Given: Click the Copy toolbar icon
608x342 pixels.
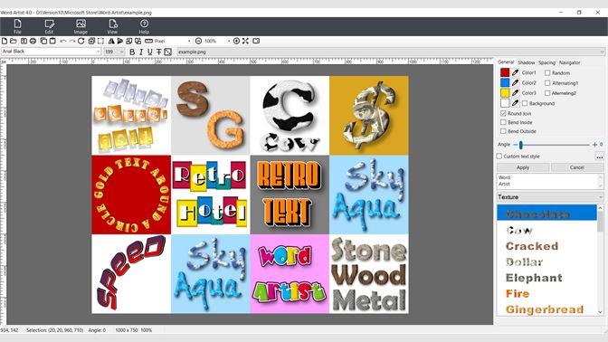Looking at the screenshot, I should tap(43, 41).
